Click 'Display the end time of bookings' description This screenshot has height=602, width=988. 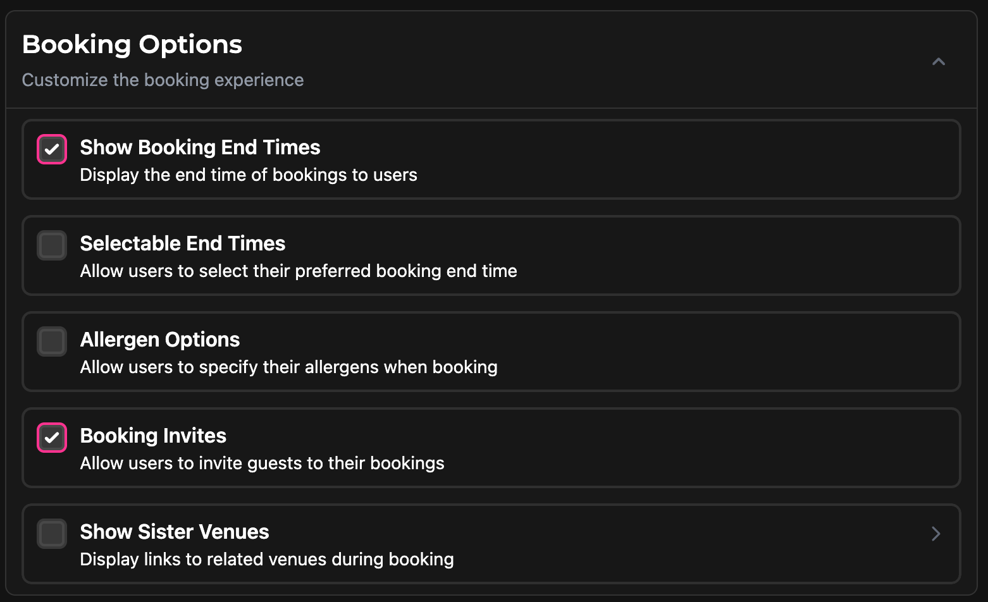(x=249, y=175)
